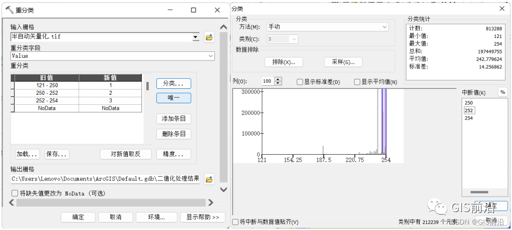Click the Sampling... button
512x230 pixels.
pos(343,62)
